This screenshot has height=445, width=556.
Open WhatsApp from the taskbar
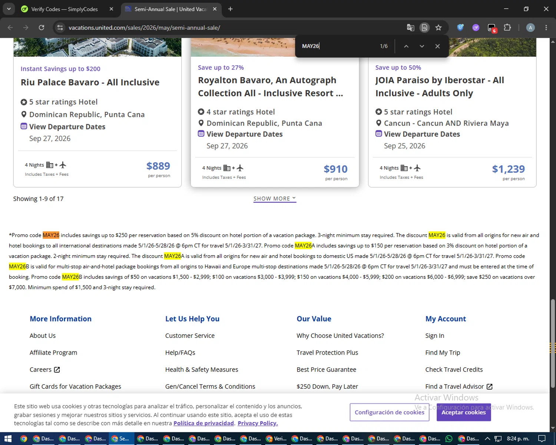[x=449, y=439]
